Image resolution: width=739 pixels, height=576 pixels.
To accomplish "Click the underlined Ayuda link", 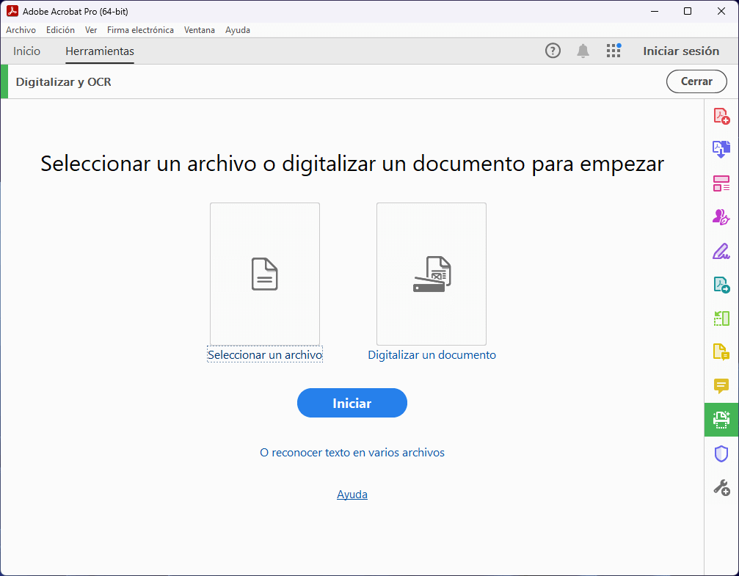I will 352,495.
